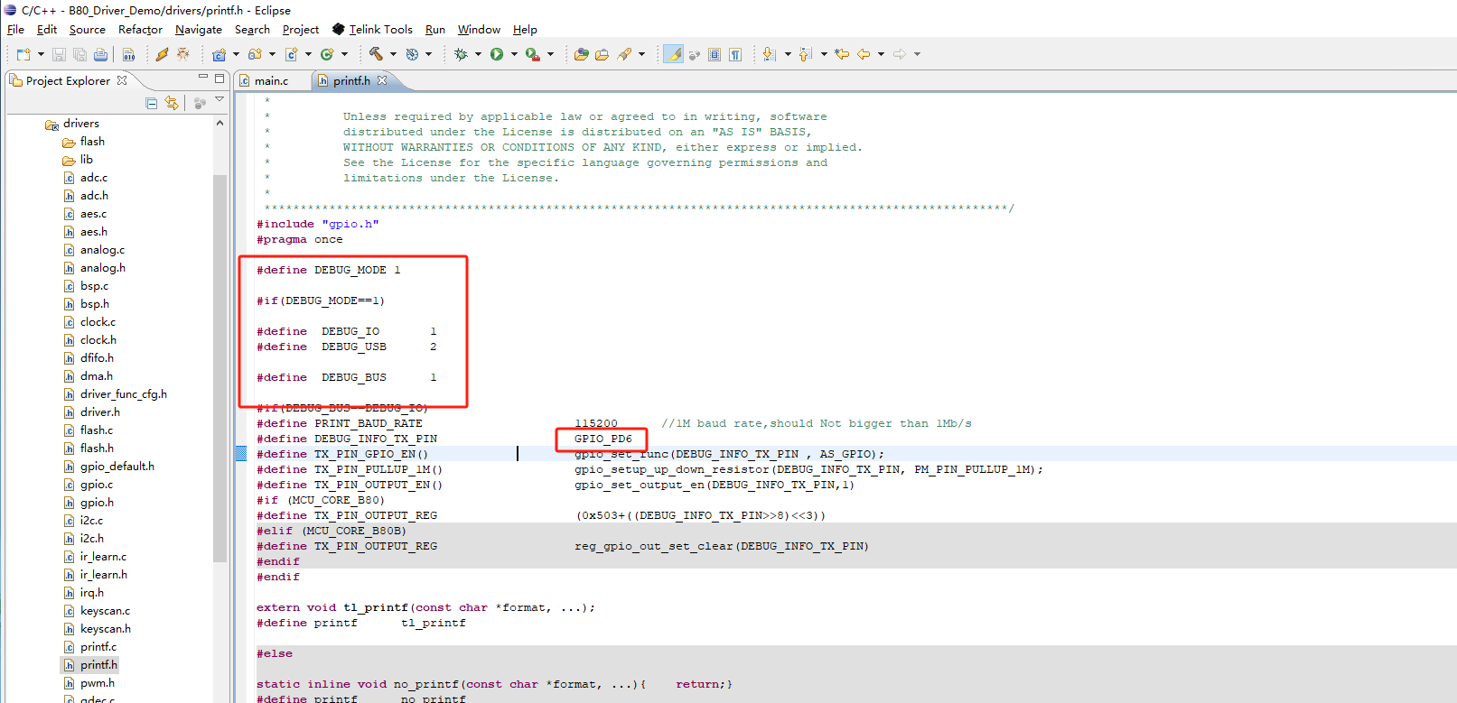Select printf.c in Project Explorer
Image resolution: width=1457 pixels, height=703 pixels.
click(x=98, y=647)
